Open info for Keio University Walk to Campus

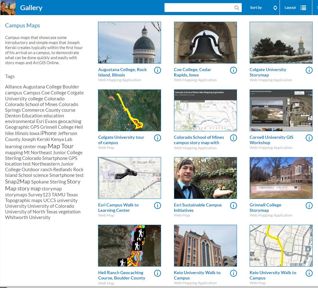click(233, 273)
